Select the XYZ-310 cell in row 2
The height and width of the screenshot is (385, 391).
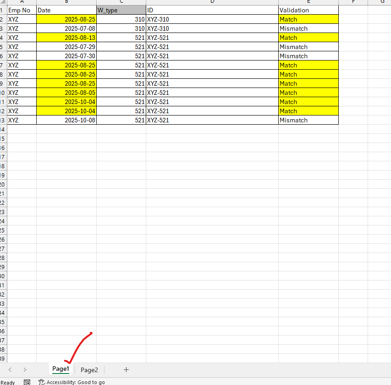click(212, 19)
